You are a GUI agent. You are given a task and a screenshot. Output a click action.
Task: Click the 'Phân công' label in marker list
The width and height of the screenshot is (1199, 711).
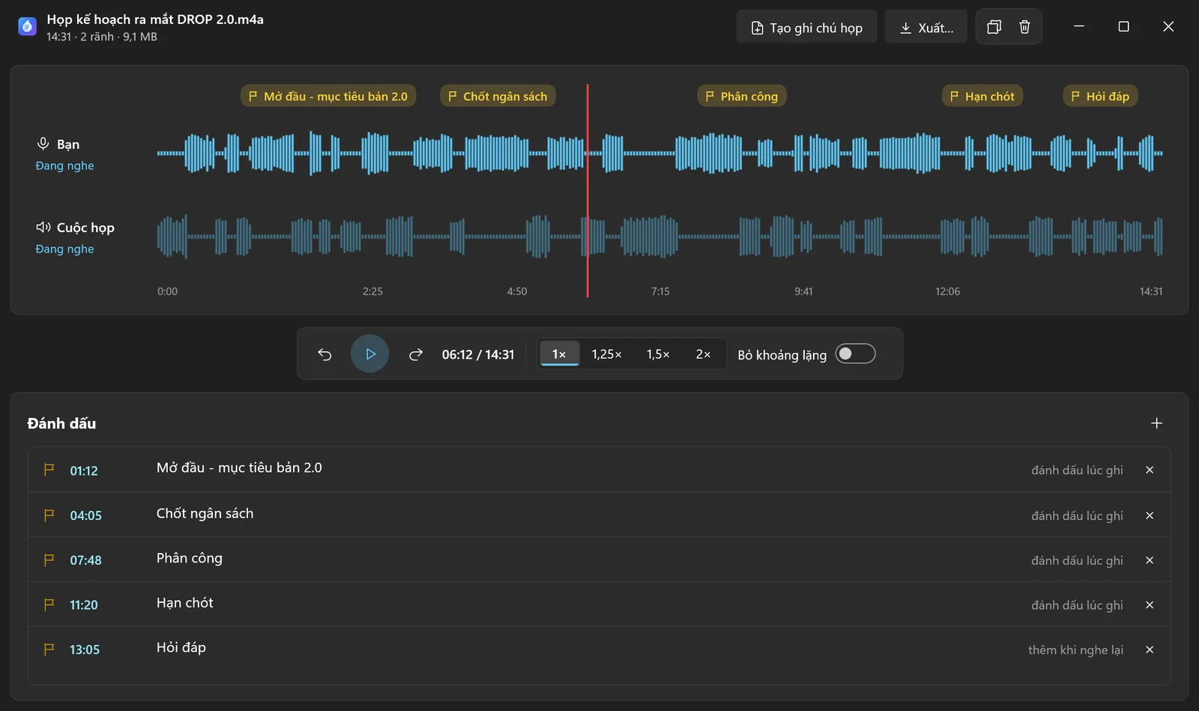[x=190, y=558]
